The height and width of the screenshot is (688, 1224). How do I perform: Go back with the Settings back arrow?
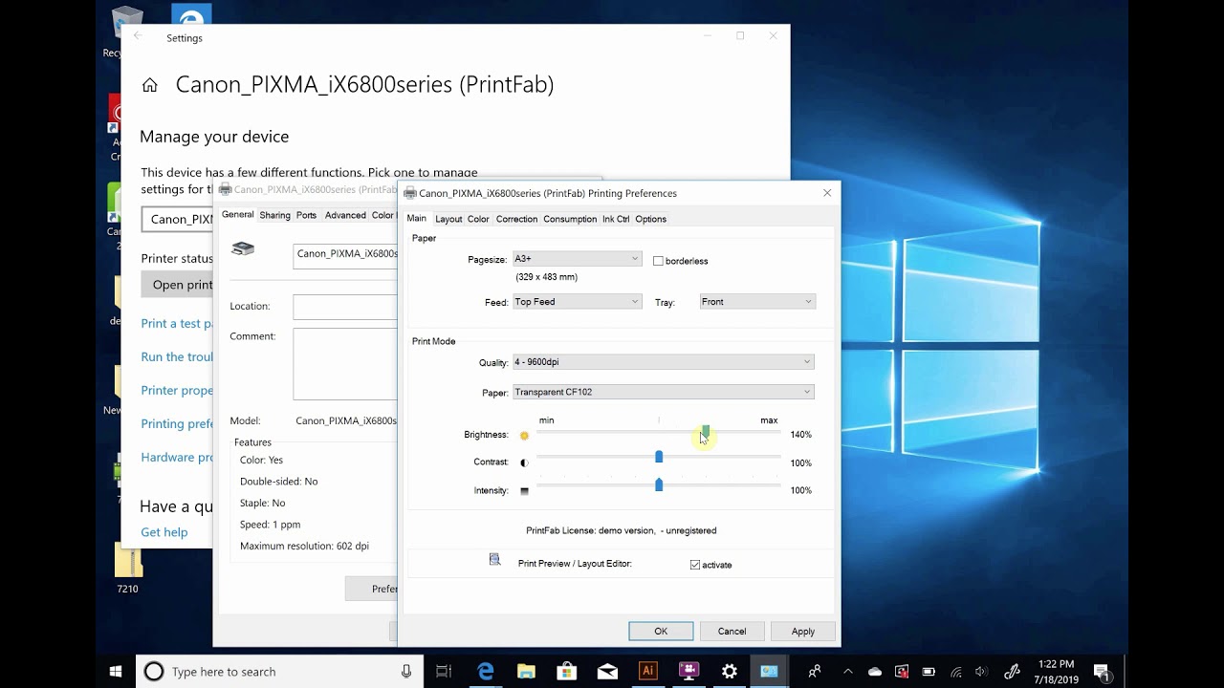point(138,36)
